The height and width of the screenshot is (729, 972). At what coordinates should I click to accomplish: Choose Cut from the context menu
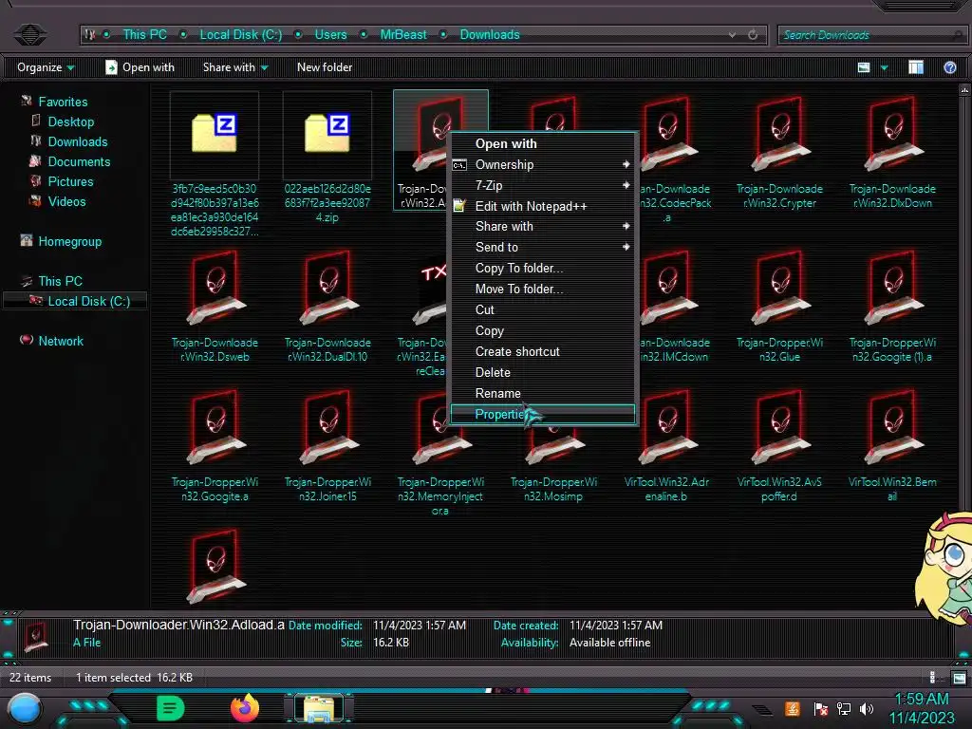pyautogui.click(x=543, y=309)
